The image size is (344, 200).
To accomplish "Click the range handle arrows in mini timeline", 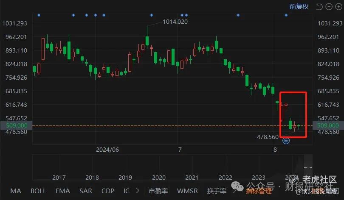I will pos(308,168).
